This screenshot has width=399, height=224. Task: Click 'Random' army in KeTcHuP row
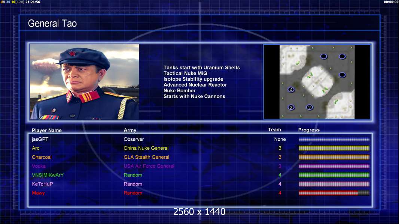(x=133, y=184)
